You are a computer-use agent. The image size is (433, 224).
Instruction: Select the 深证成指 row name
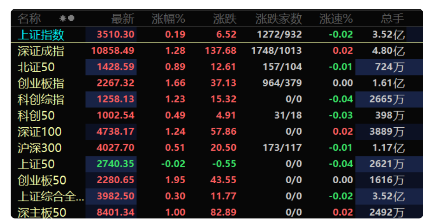click(x=41, y=51)
